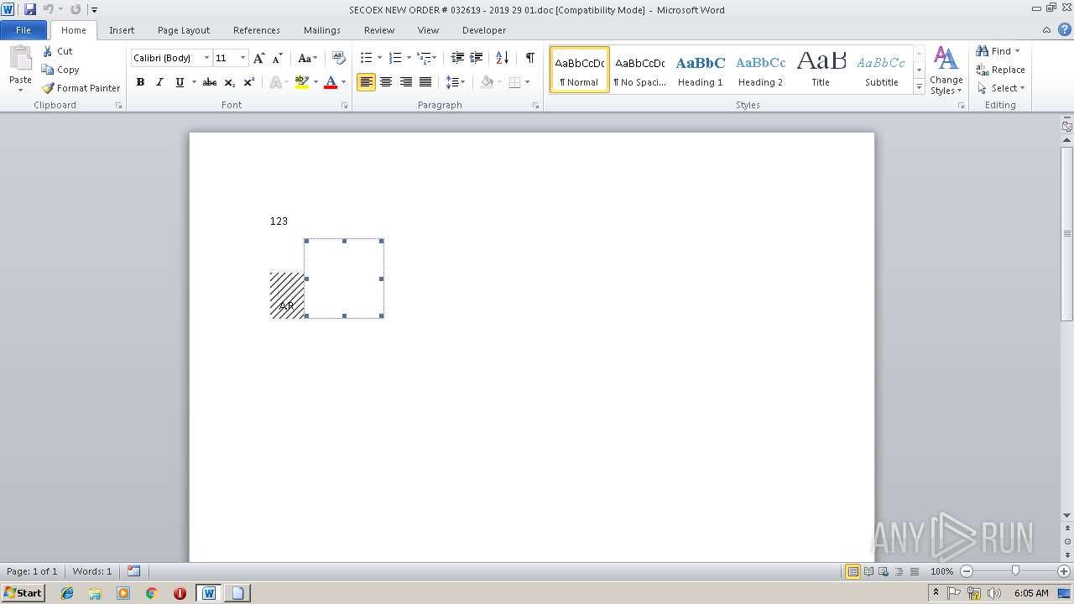Switch to References tab
Image resolution: width=1074 pixels, height=604 pixels.
click(257, 30)
